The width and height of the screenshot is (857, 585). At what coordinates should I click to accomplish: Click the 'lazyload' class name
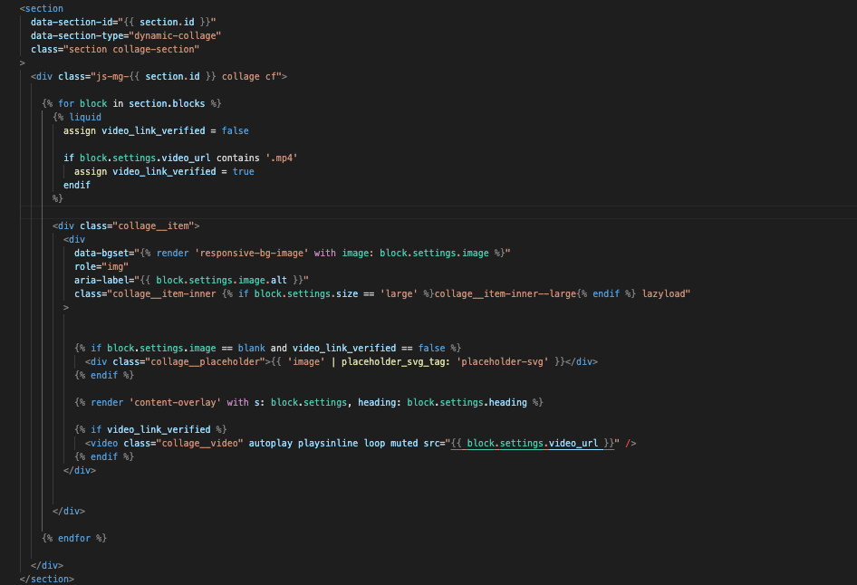click(x=667, y=293)
